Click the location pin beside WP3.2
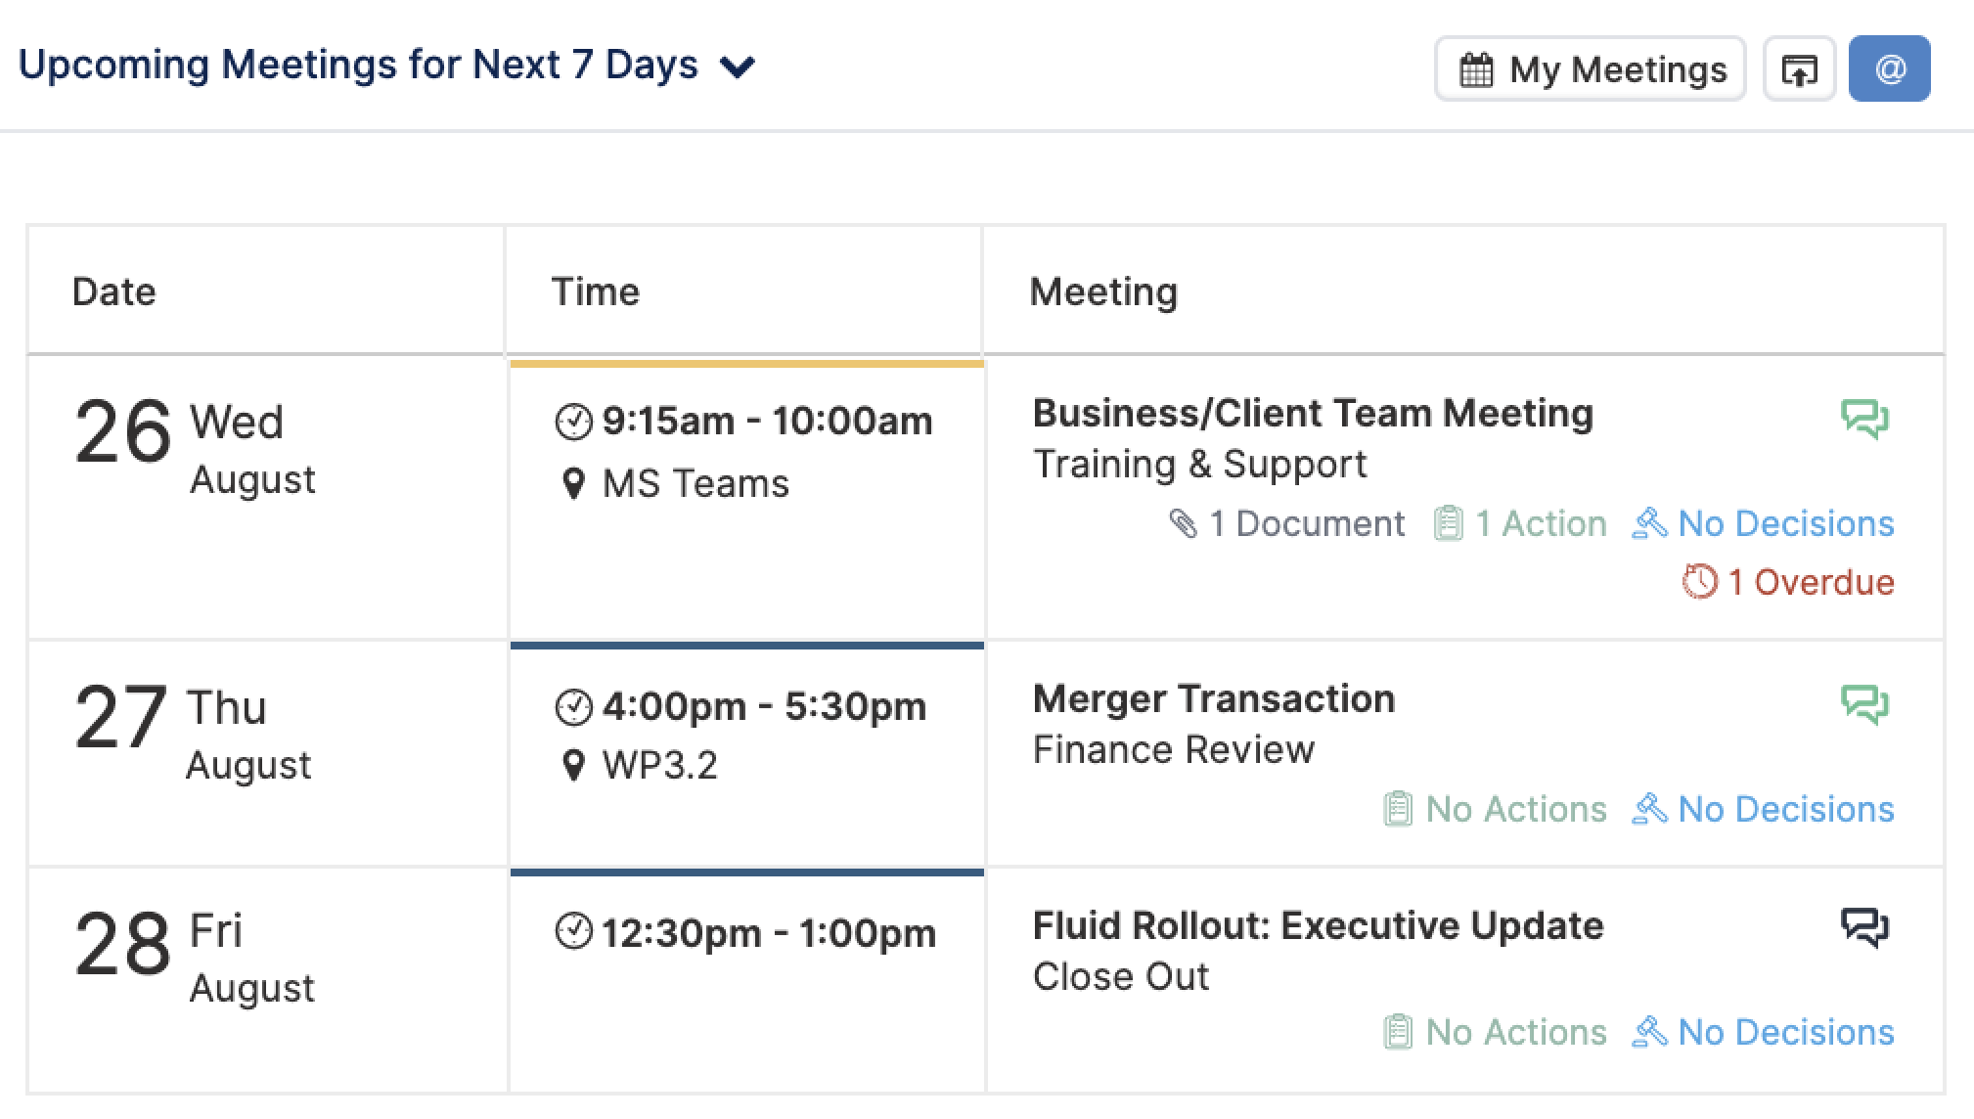 [x=573, y=765]
